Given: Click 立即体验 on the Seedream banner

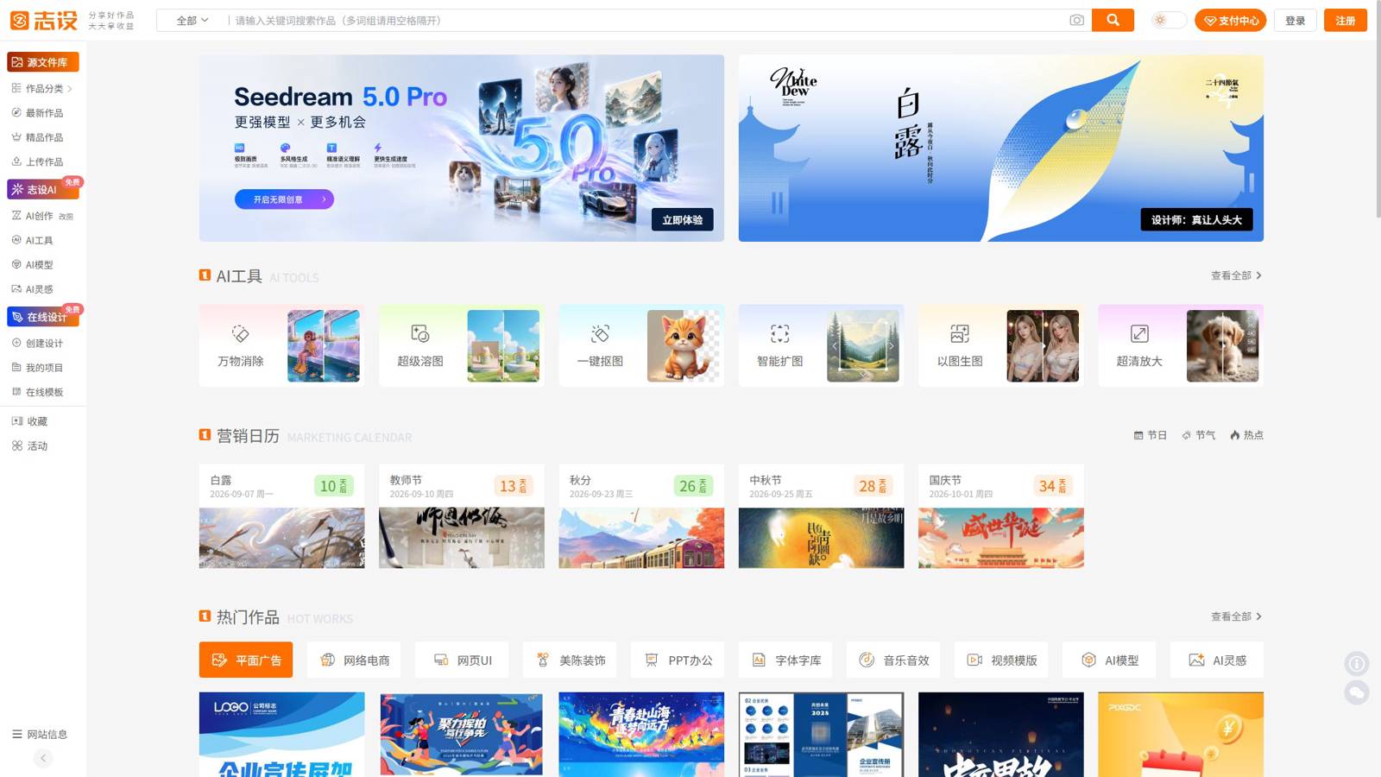Looking at the screenshot, I should [x=682, y=220].
